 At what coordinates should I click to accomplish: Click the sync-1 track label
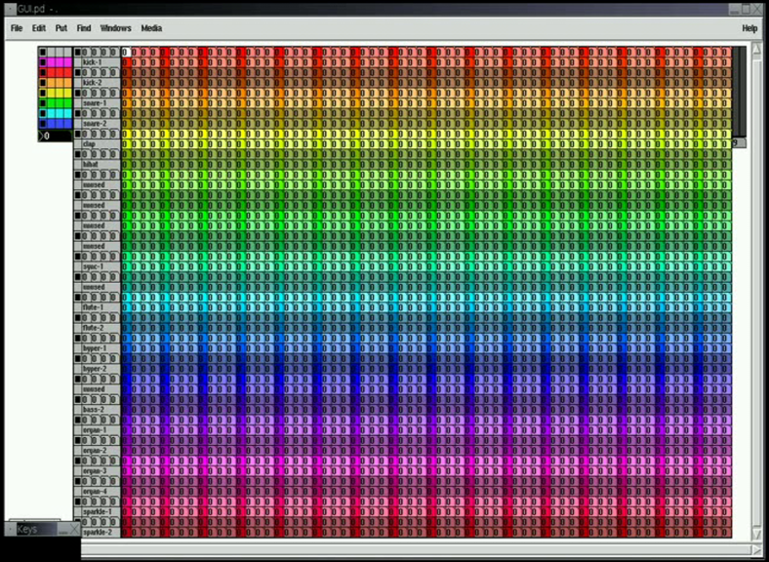pyautogui.click(x=93, y=266)
